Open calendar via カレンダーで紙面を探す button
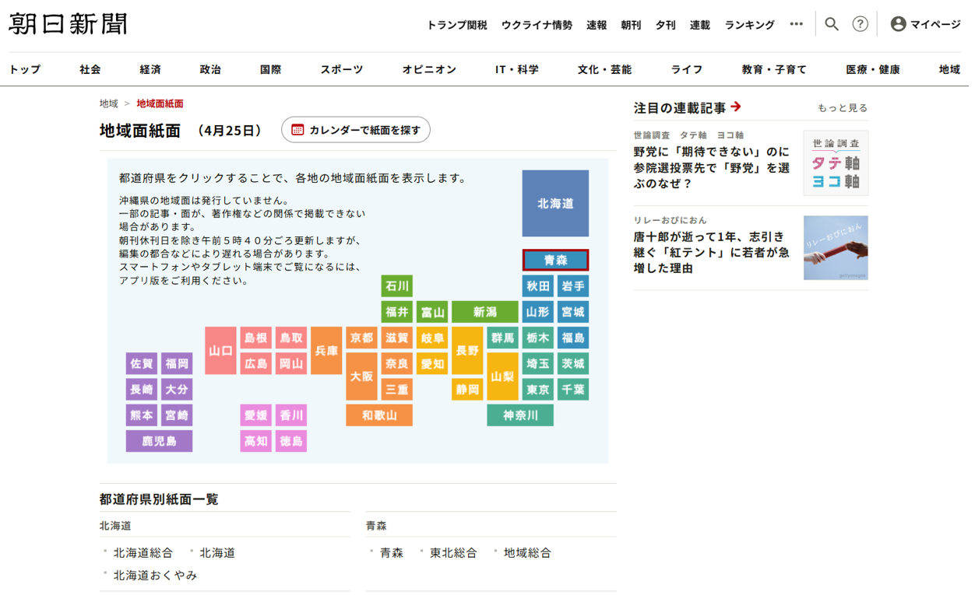 pyautogui.click(x=358, y=131)
